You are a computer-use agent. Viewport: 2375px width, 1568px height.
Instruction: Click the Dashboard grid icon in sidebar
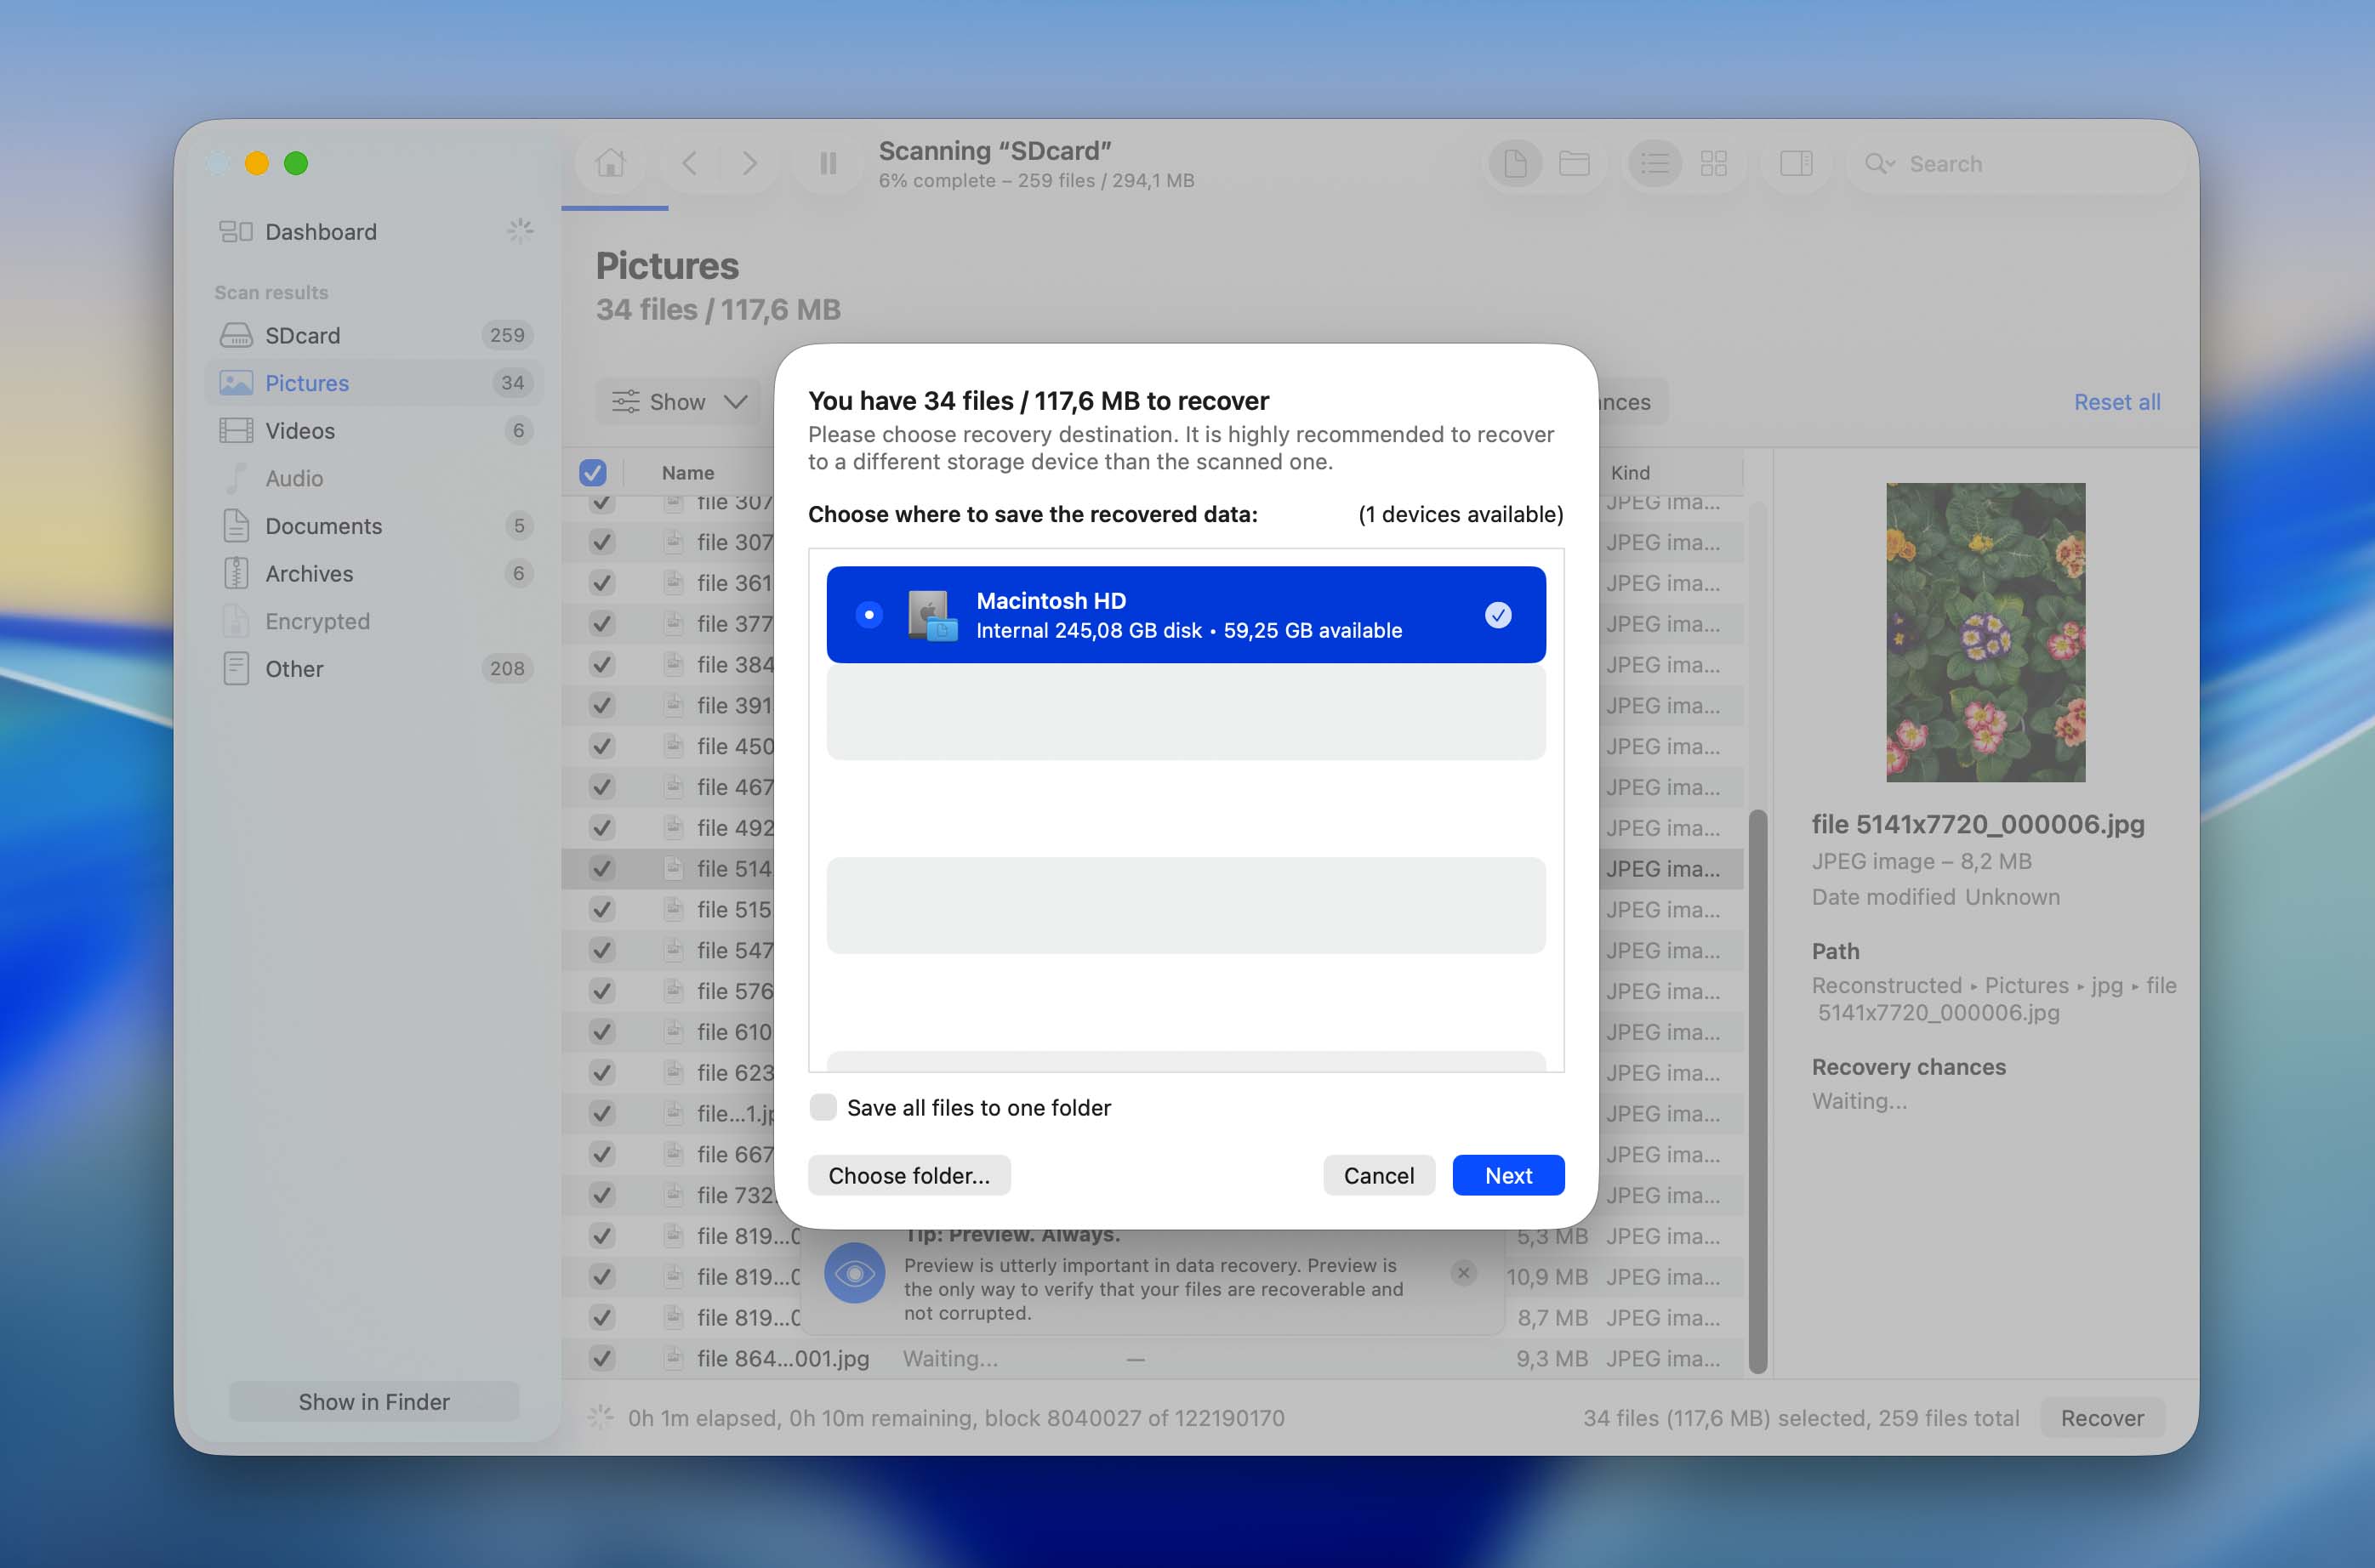point(236,232)
